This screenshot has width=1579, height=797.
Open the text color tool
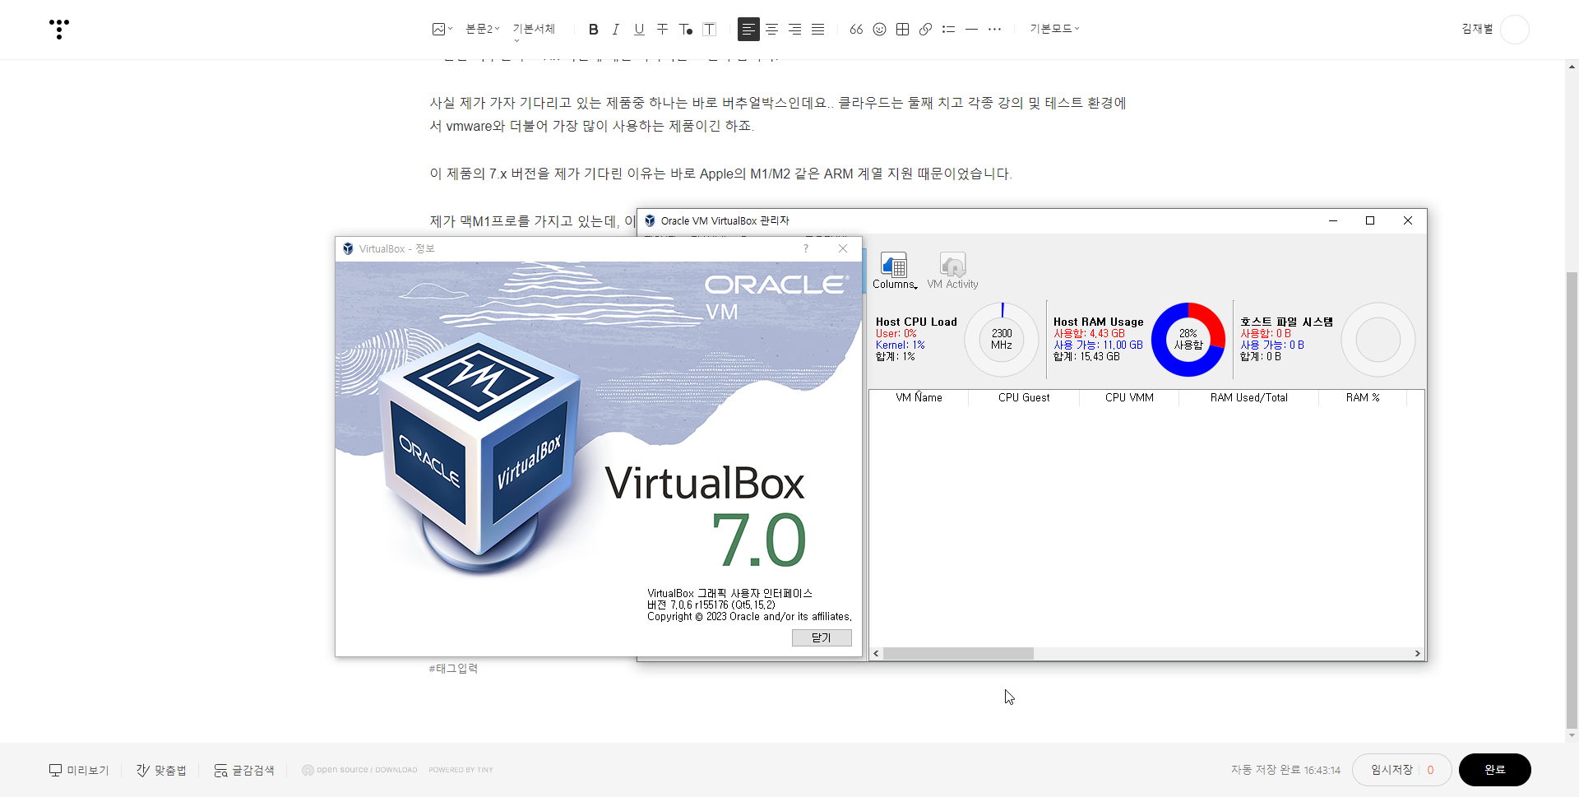point(686,29)
